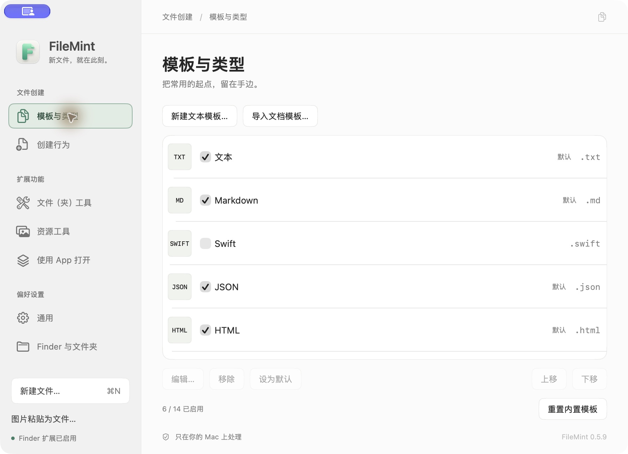This screenshot has height=454, width=628.
Task: Click the MD file type badge
Action: click(x=180, y=200)
